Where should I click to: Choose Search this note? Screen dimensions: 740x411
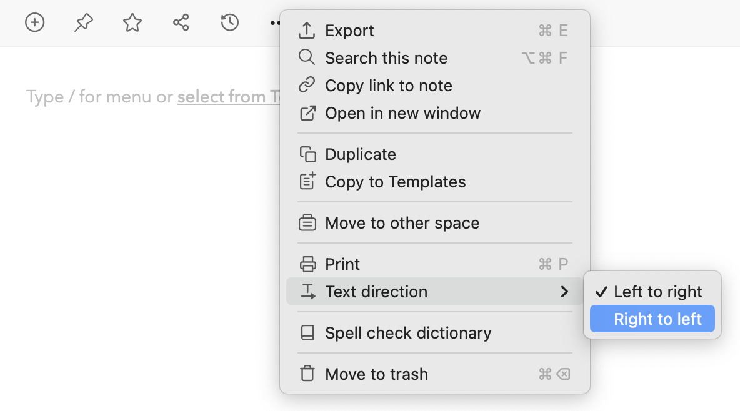[x=386, y=58]
